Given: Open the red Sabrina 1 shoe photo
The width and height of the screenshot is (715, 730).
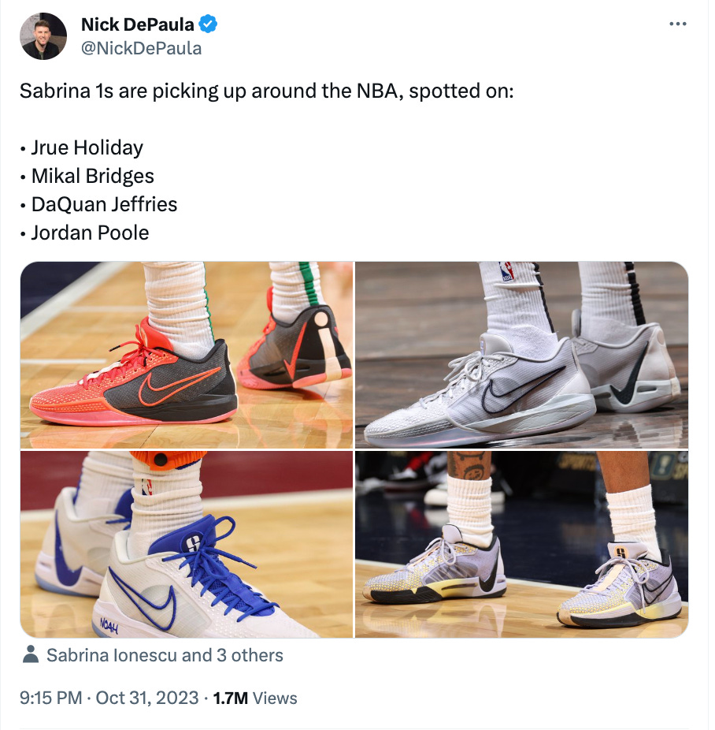Looking at the screenshot, I should point(187,355).
